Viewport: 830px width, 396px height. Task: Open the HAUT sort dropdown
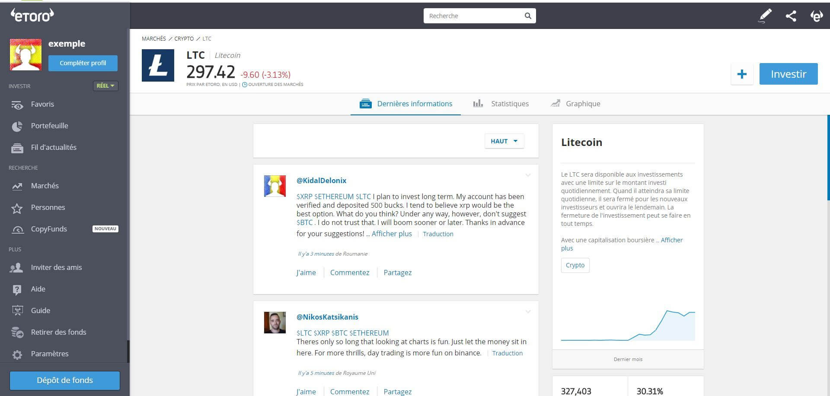(x=504, y=141)
